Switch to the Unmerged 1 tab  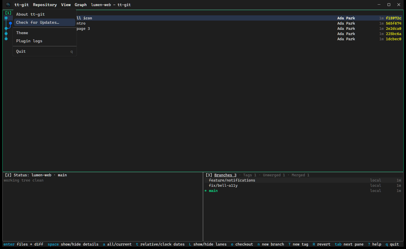[x=274, y=175]
